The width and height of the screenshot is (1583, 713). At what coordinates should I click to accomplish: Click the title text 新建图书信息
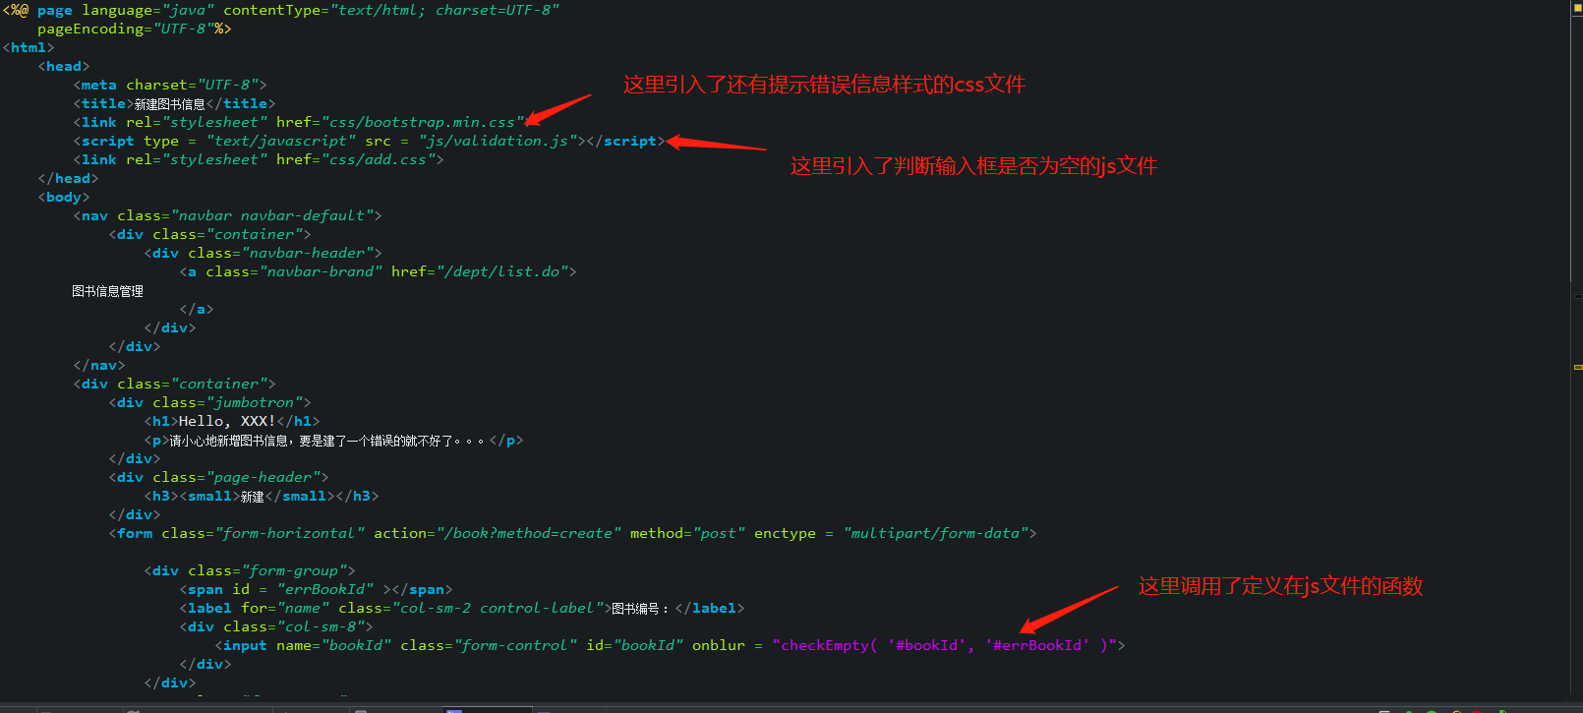click(169, 103)
